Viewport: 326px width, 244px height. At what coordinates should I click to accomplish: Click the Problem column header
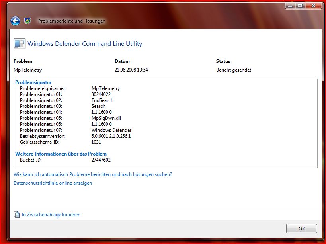pyautogui.click(x=23, y=61)
